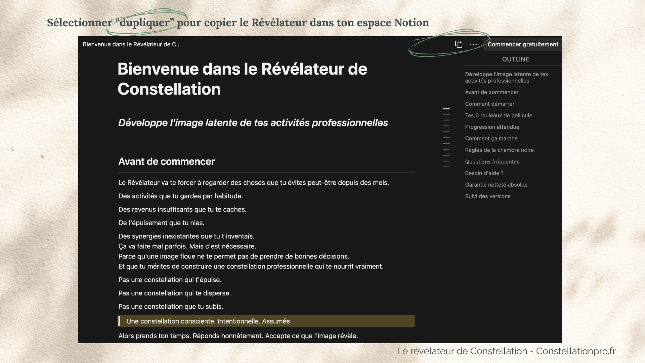Click the top highlighted table-of-contents marker
The image size is (645, 363).
[446, 109]
